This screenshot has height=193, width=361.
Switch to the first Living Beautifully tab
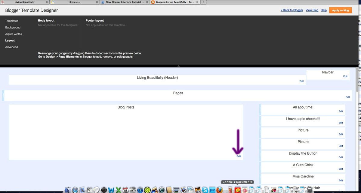tap(25, 2)
